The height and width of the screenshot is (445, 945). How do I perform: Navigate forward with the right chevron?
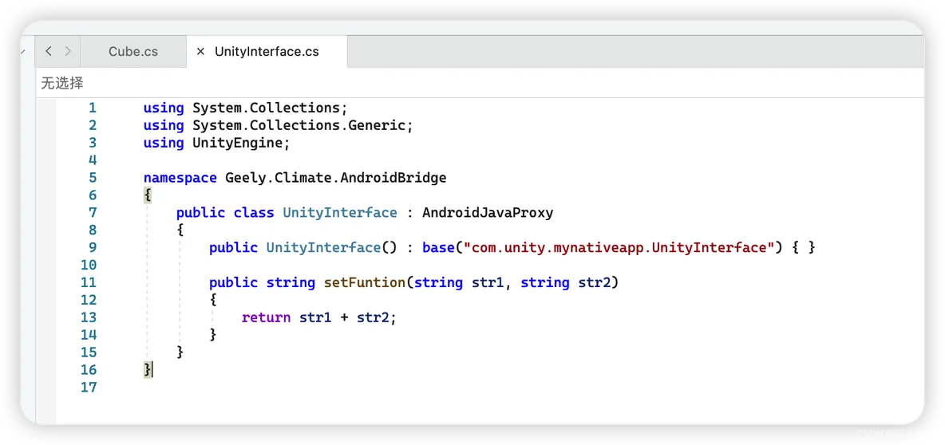[x=68, y=51]
